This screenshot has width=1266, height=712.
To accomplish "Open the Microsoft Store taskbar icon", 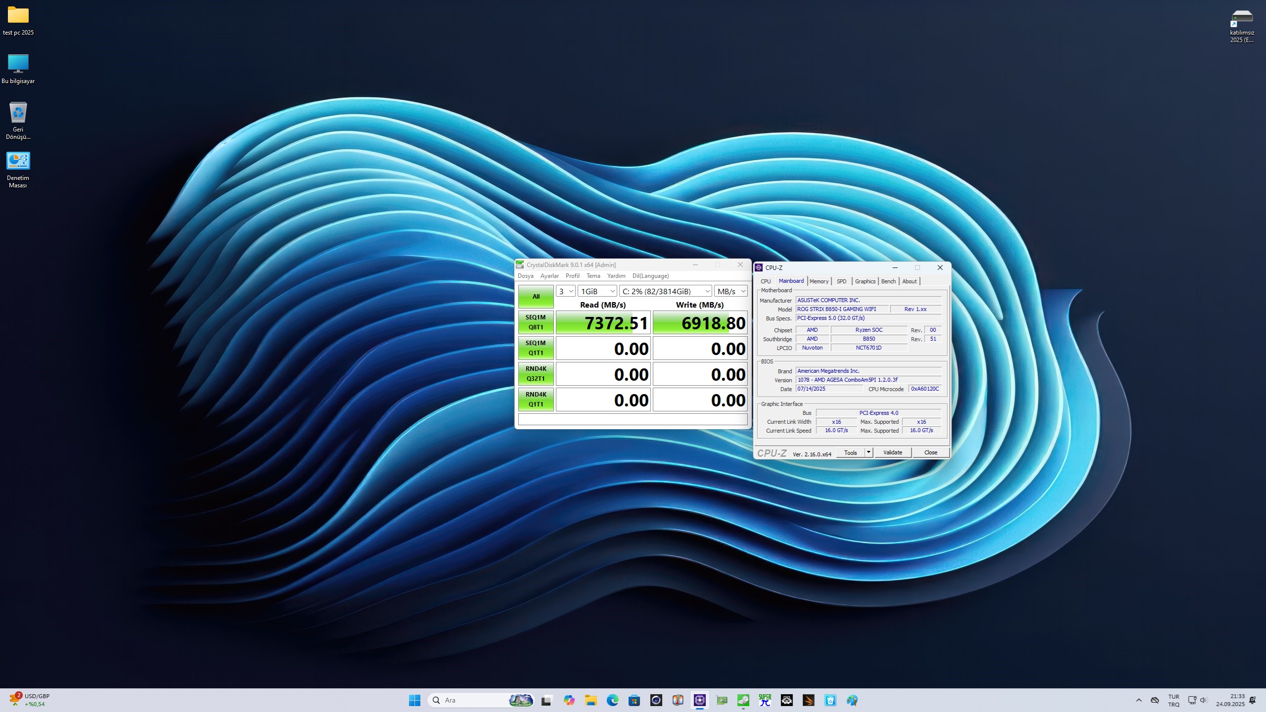I will tap(634, 700).
